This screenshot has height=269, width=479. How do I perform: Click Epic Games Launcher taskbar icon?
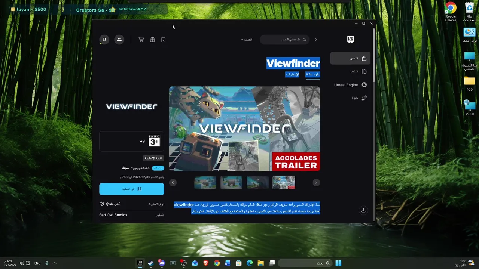[140, 263]
